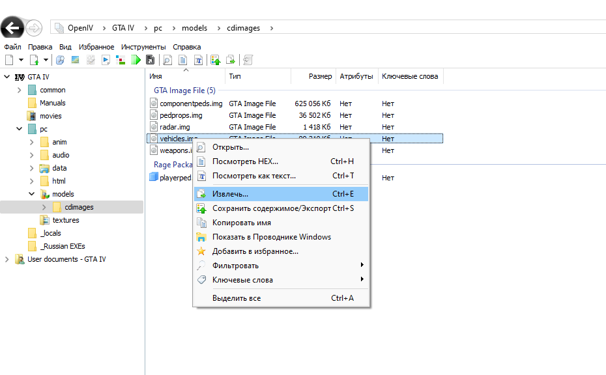Screen dimensions: 606x375
Task: Choose Открыть... from the context menu
Action: click(x=281, y=147)
